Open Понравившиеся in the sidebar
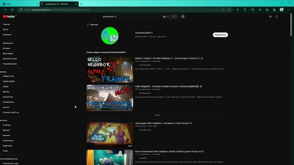This screenshot has width=294, height=165. tap(10, 64)
